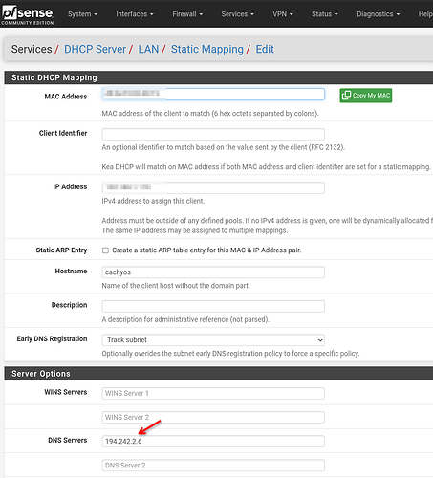Open the Early DNS Registration dropdown
433x478 pixels.
[213, 340]
